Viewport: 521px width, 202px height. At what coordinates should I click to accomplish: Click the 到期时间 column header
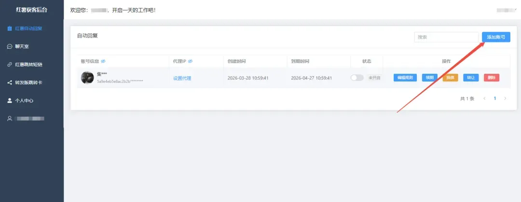pyautogui.click(x=300, y=61)
